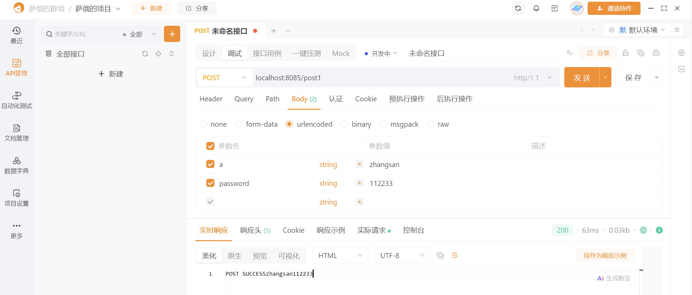The height and width of the screenshot is (295, 692).
Task: Uncheck the password parameter checkbox
Action: coord(210,183)
